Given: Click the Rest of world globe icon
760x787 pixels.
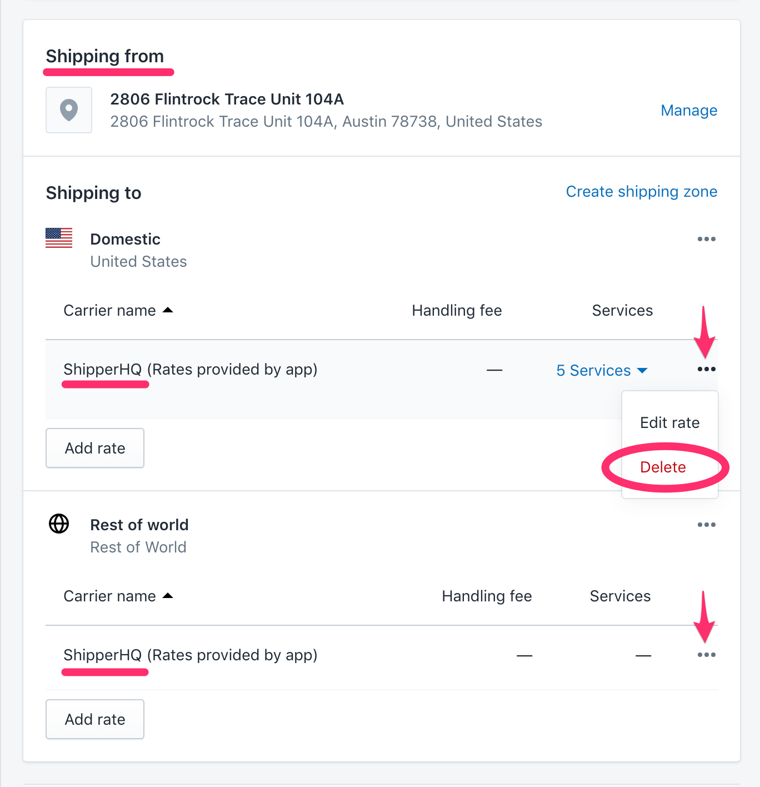Looking at the screenshot, I should [59, 524].
